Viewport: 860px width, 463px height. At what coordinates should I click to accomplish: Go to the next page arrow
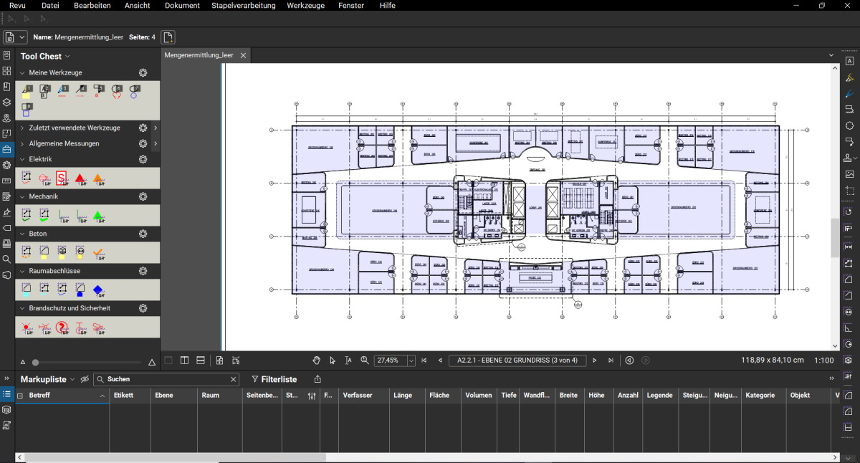point(595,361)
